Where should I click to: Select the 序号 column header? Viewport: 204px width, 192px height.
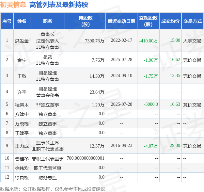click(x=7, y=21)
